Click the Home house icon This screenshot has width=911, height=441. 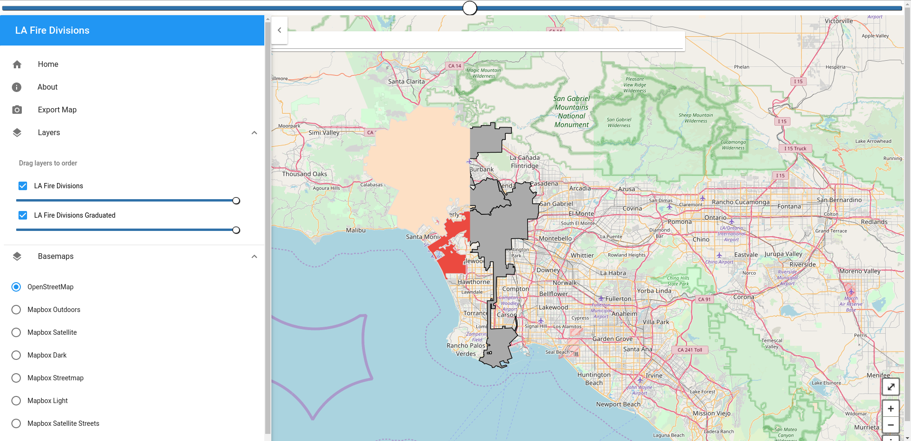(17, 64)
